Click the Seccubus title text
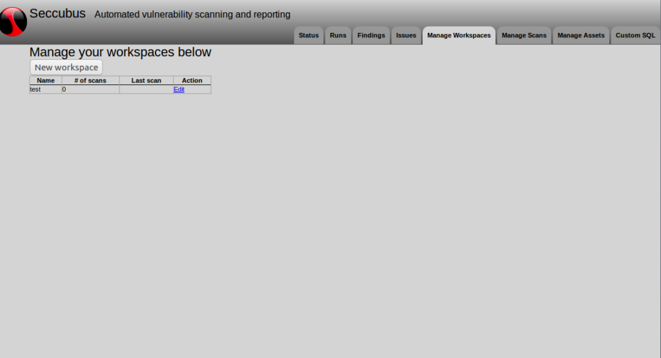The image size is (661, 358). click(57, 14)
